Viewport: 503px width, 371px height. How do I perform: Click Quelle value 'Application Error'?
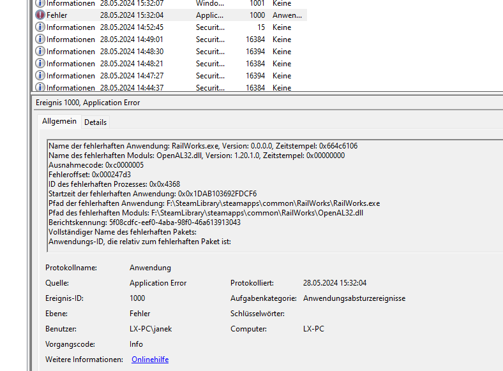click(x=158, y=283)
